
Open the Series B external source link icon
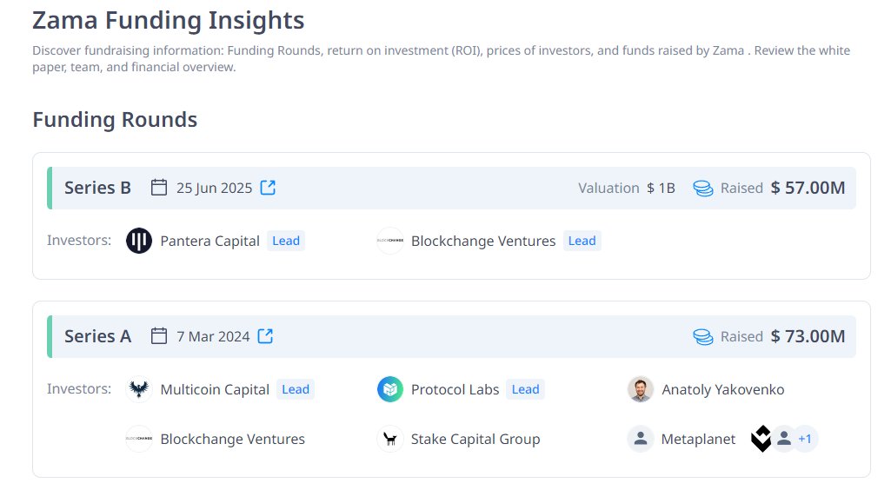pyautogui.click(x=269, y=188)
